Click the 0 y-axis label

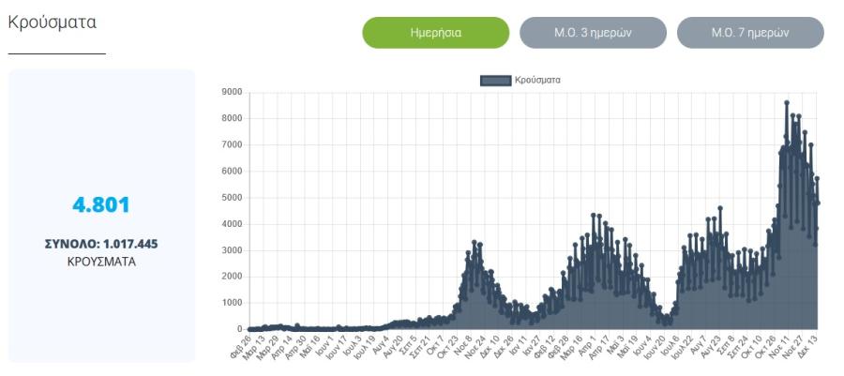[x=240, y=329]
